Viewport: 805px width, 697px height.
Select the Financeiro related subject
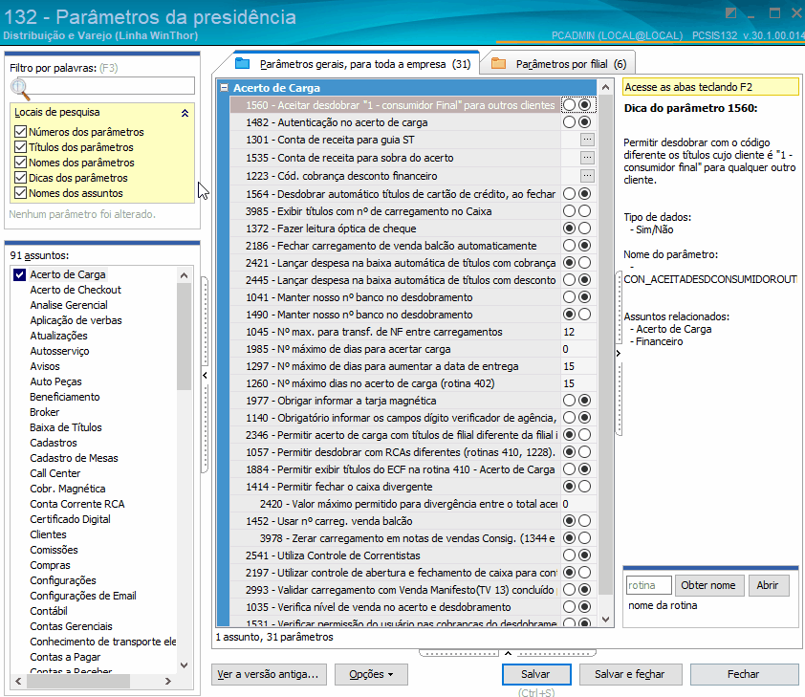point(659,342)
